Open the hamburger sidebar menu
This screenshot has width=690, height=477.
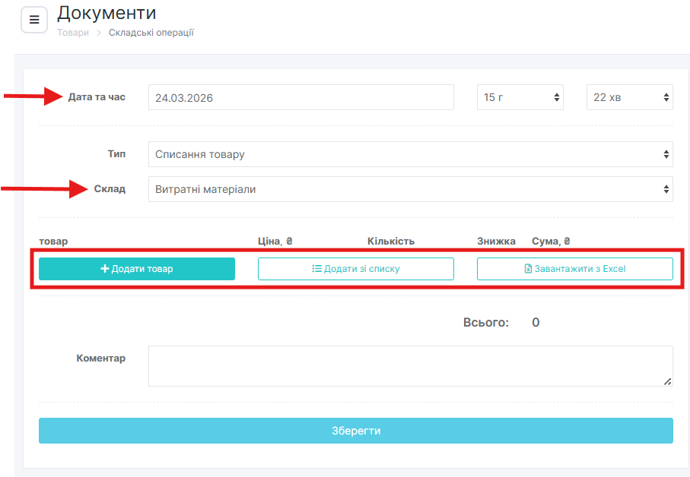click(x=33, y=20)
